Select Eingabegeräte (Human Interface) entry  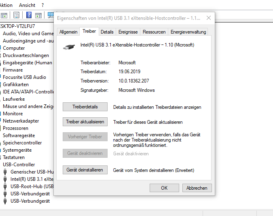point(28,63)
